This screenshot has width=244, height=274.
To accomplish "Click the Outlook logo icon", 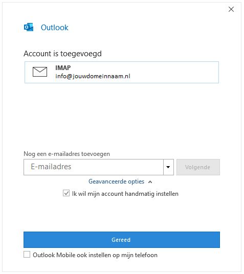I will click(x=29, y=27).
